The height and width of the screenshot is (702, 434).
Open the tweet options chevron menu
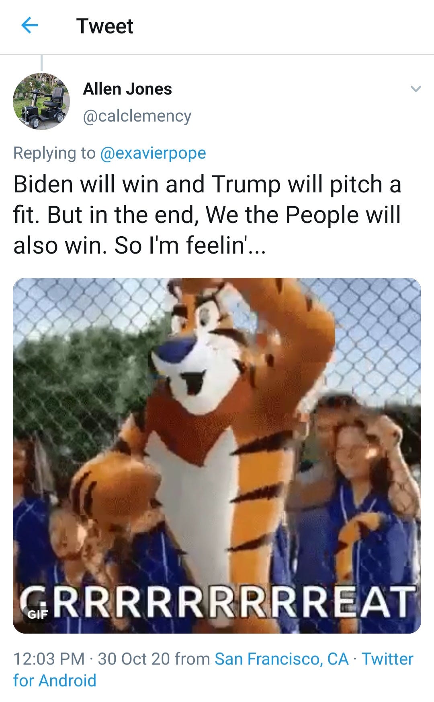416,89
